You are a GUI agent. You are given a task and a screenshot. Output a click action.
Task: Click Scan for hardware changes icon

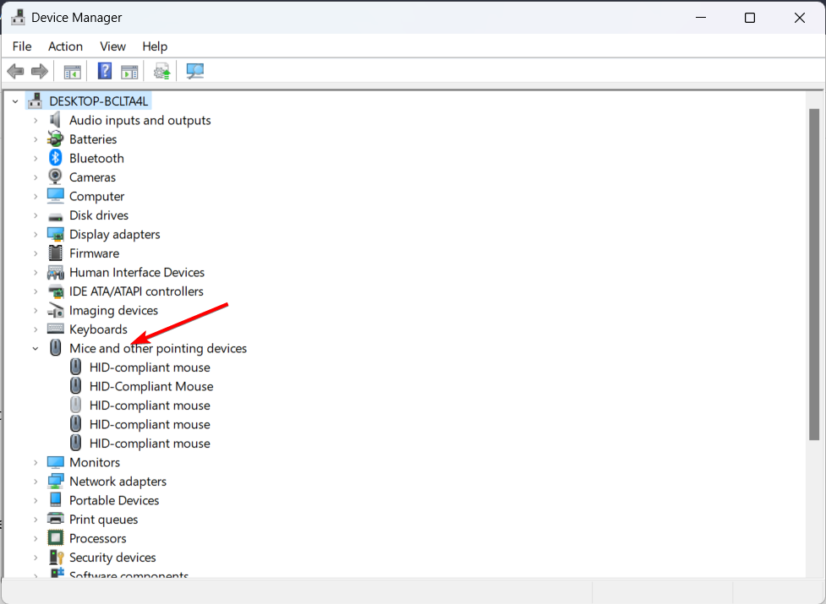pos(195,71)
